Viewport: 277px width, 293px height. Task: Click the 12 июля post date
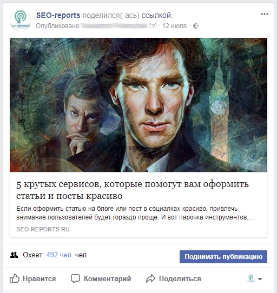(x=174, y=26)
